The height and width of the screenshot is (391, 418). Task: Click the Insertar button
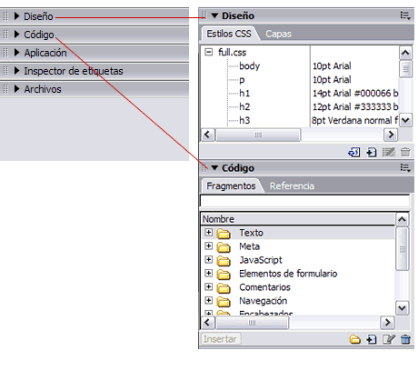(220, 339)
